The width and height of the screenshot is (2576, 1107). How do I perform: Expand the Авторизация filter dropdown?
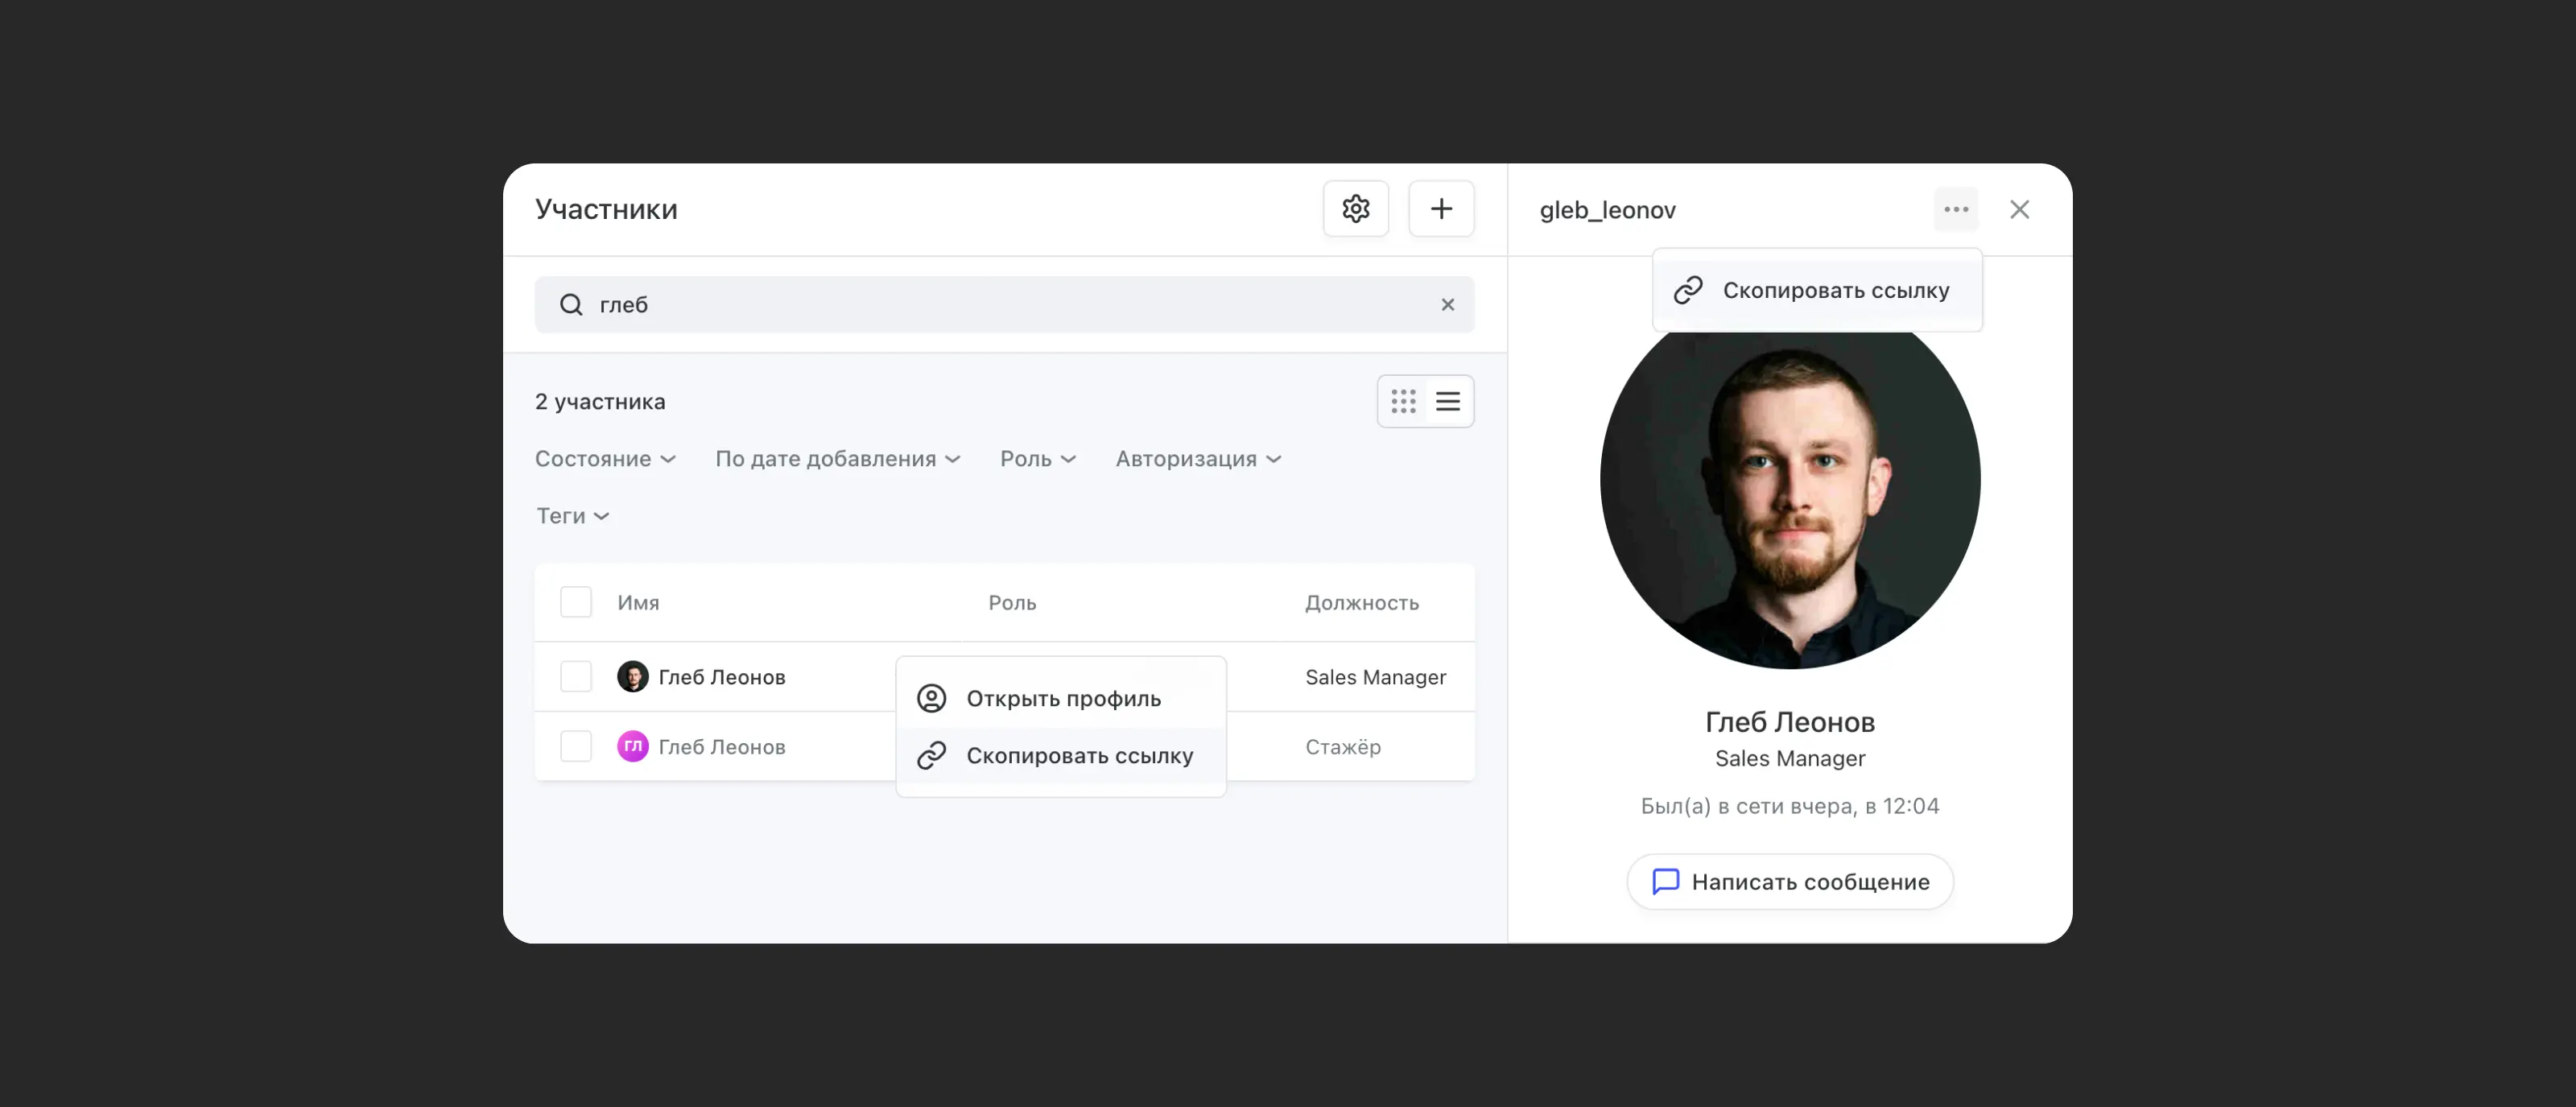[x=1197, y=459]
